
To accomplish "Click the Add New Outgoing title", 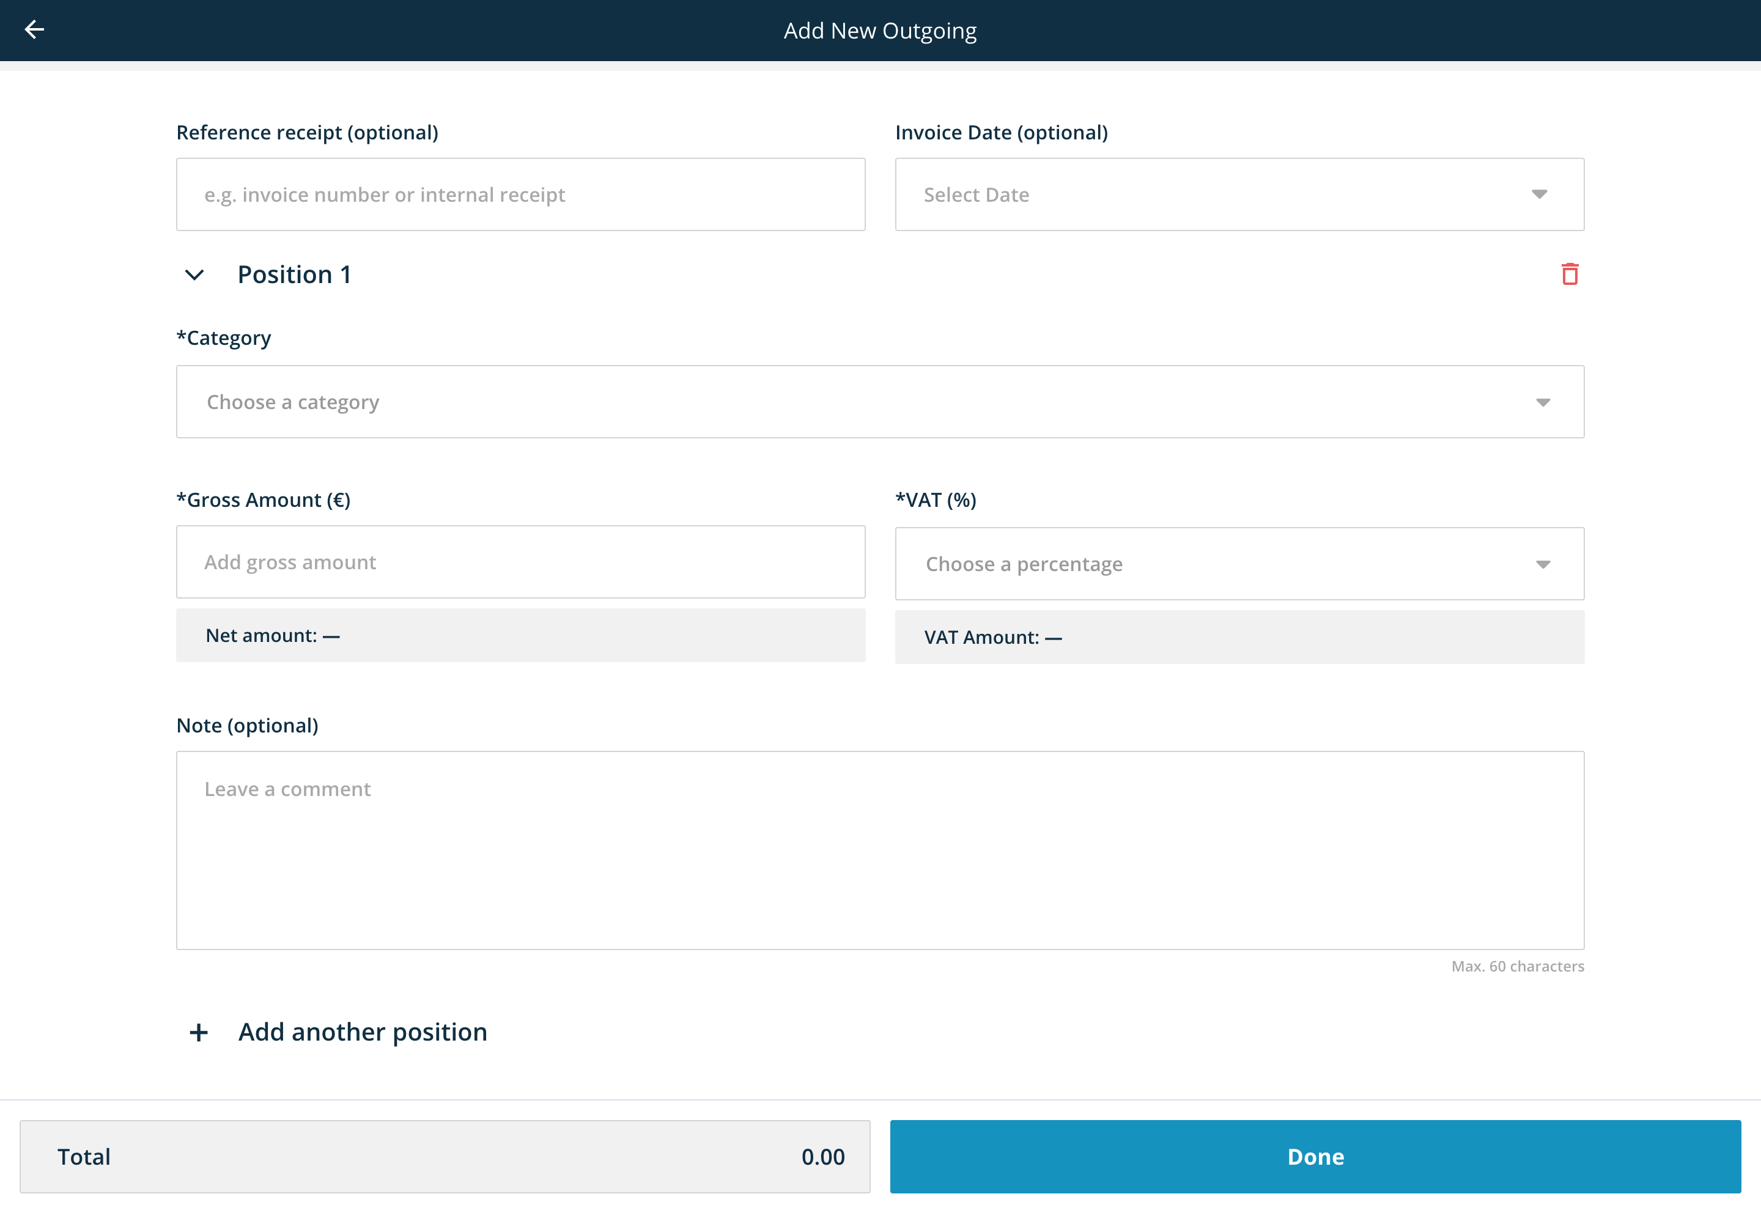I will (x=880, y=31).
